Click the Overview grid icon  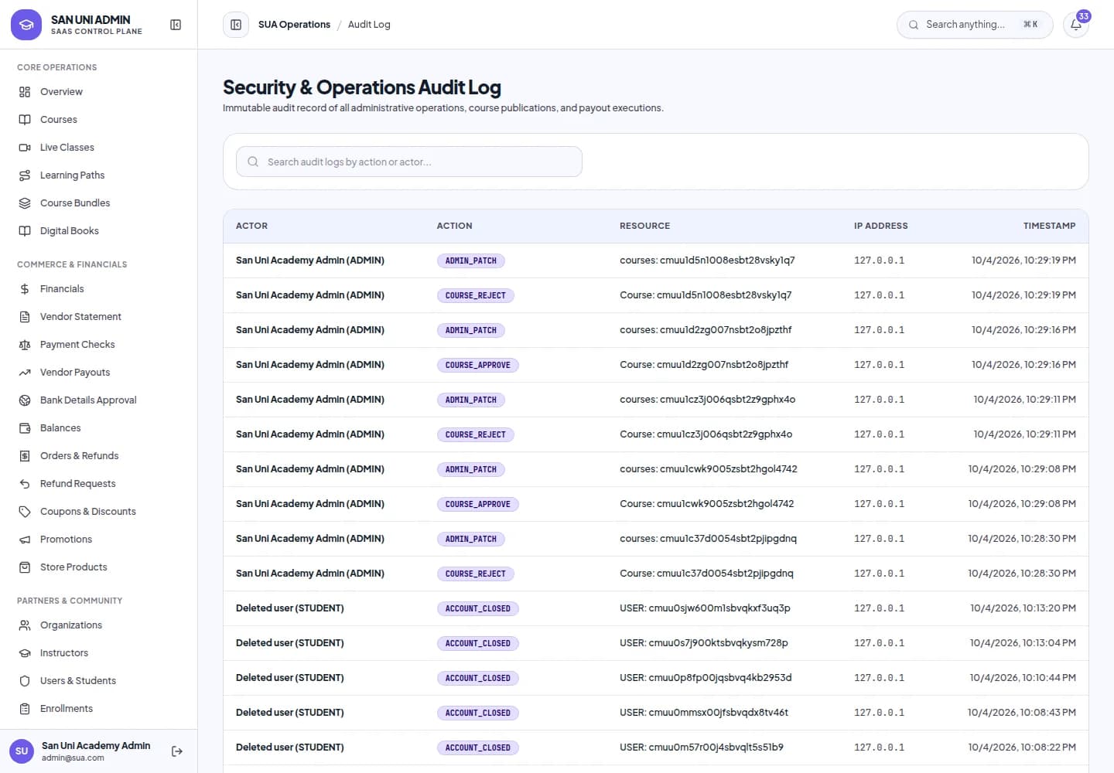tap(25, 92)
